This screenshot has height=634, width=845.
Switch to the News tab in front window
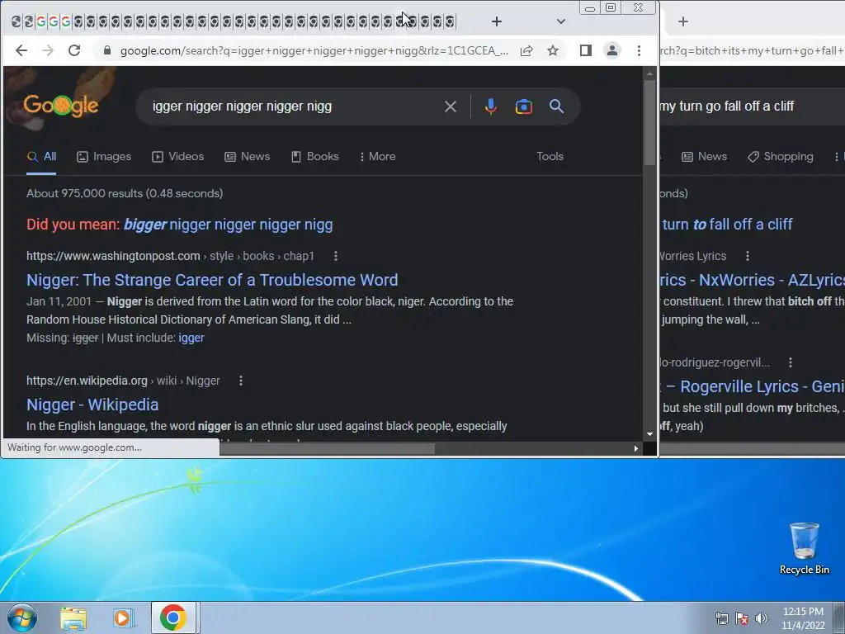pyautogui.click(x=248, y=156)
